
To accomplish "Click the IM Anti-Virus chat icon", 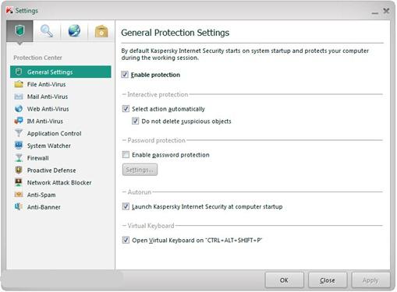I will coord(19,121).
